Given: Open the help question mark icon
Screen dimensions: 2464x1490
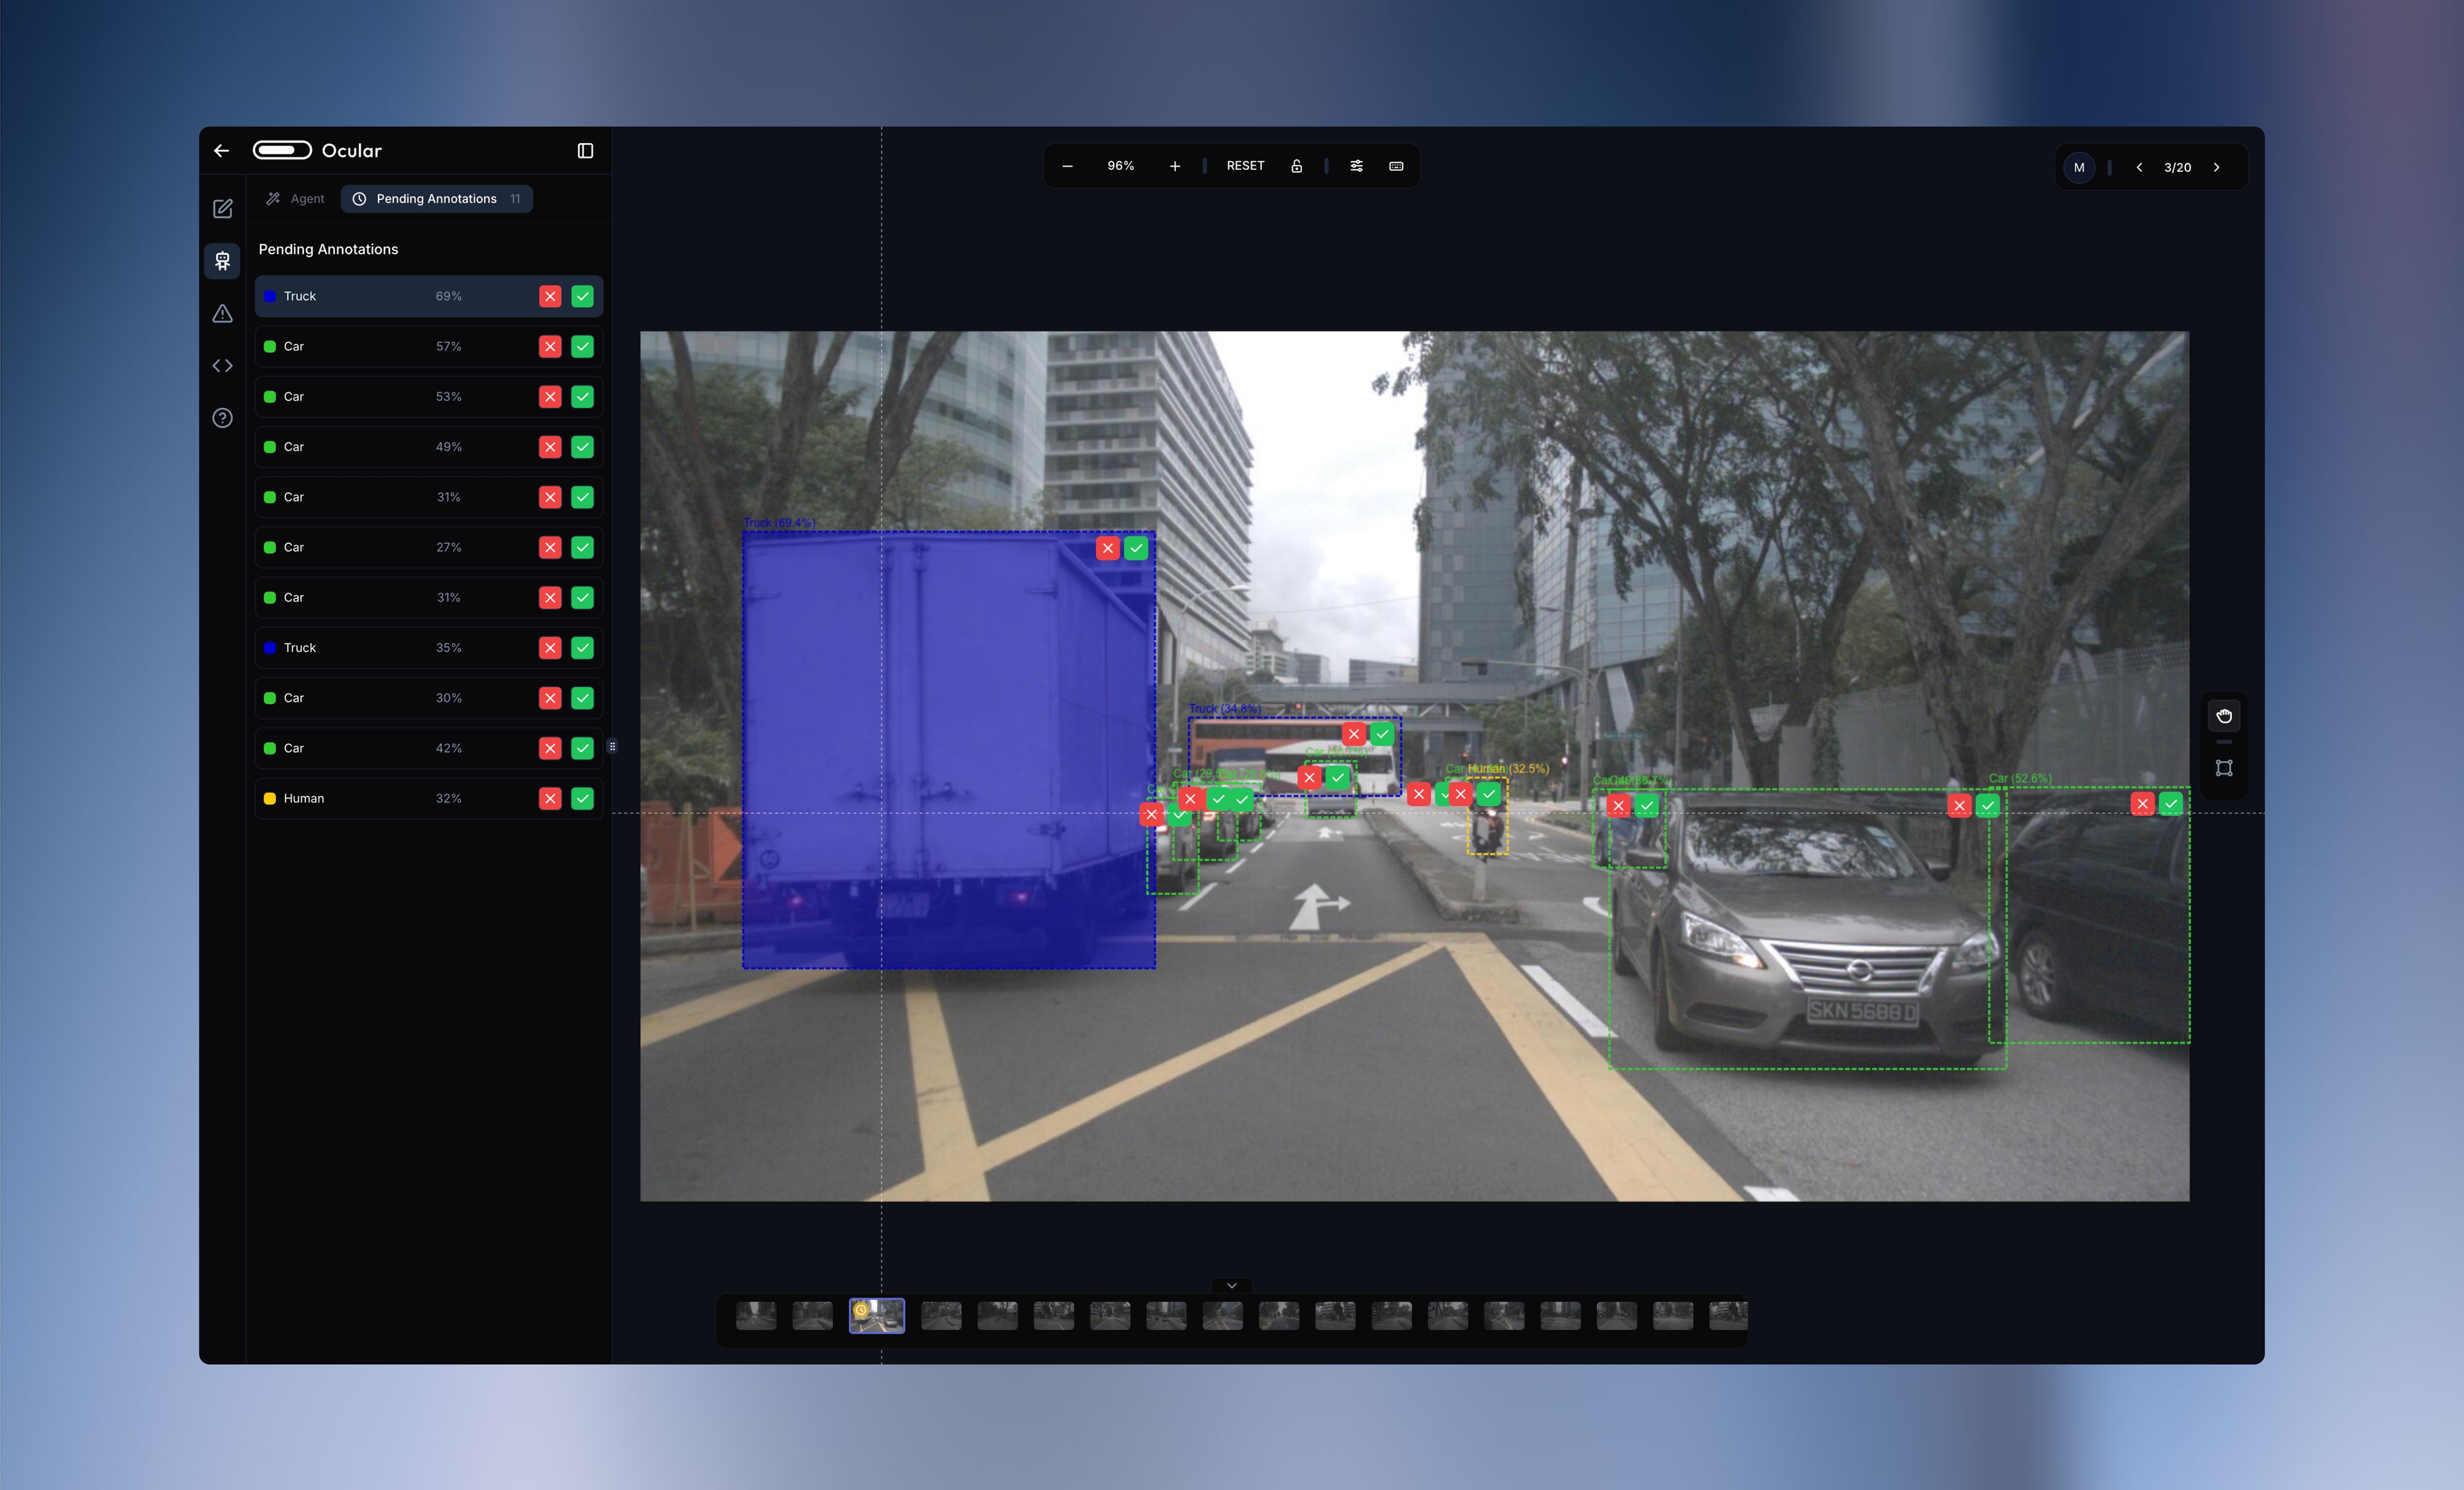Looking at the screenshot, I should pos(223,418).
